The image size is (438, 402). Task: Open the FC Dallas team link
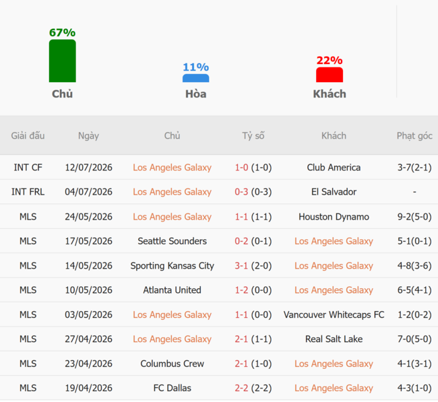(x=172, y=389)
